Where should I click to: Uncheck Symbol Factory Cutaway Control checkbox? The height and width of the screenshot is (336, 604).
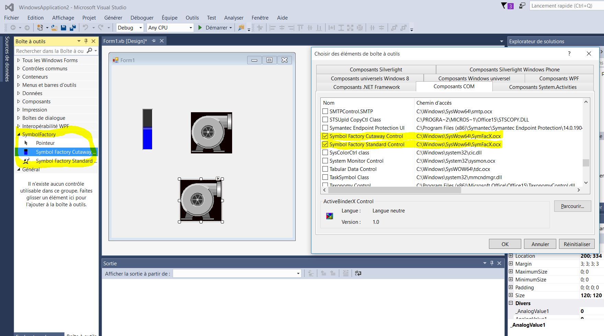325,136
